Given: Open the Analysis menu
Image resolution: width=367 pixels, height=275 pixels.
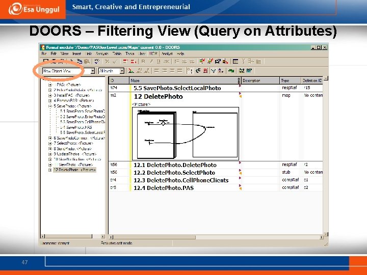Looking at the screenshot, I should pos(102,53).
